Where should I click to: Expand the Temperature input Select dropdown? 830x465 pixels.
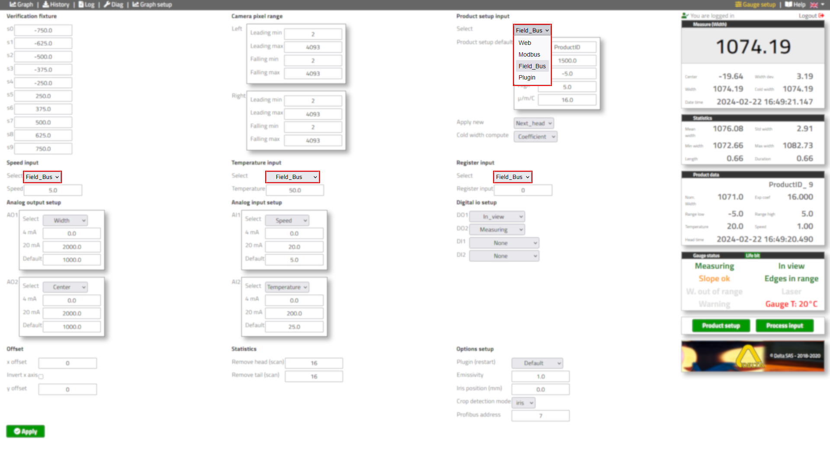point(292,177)
